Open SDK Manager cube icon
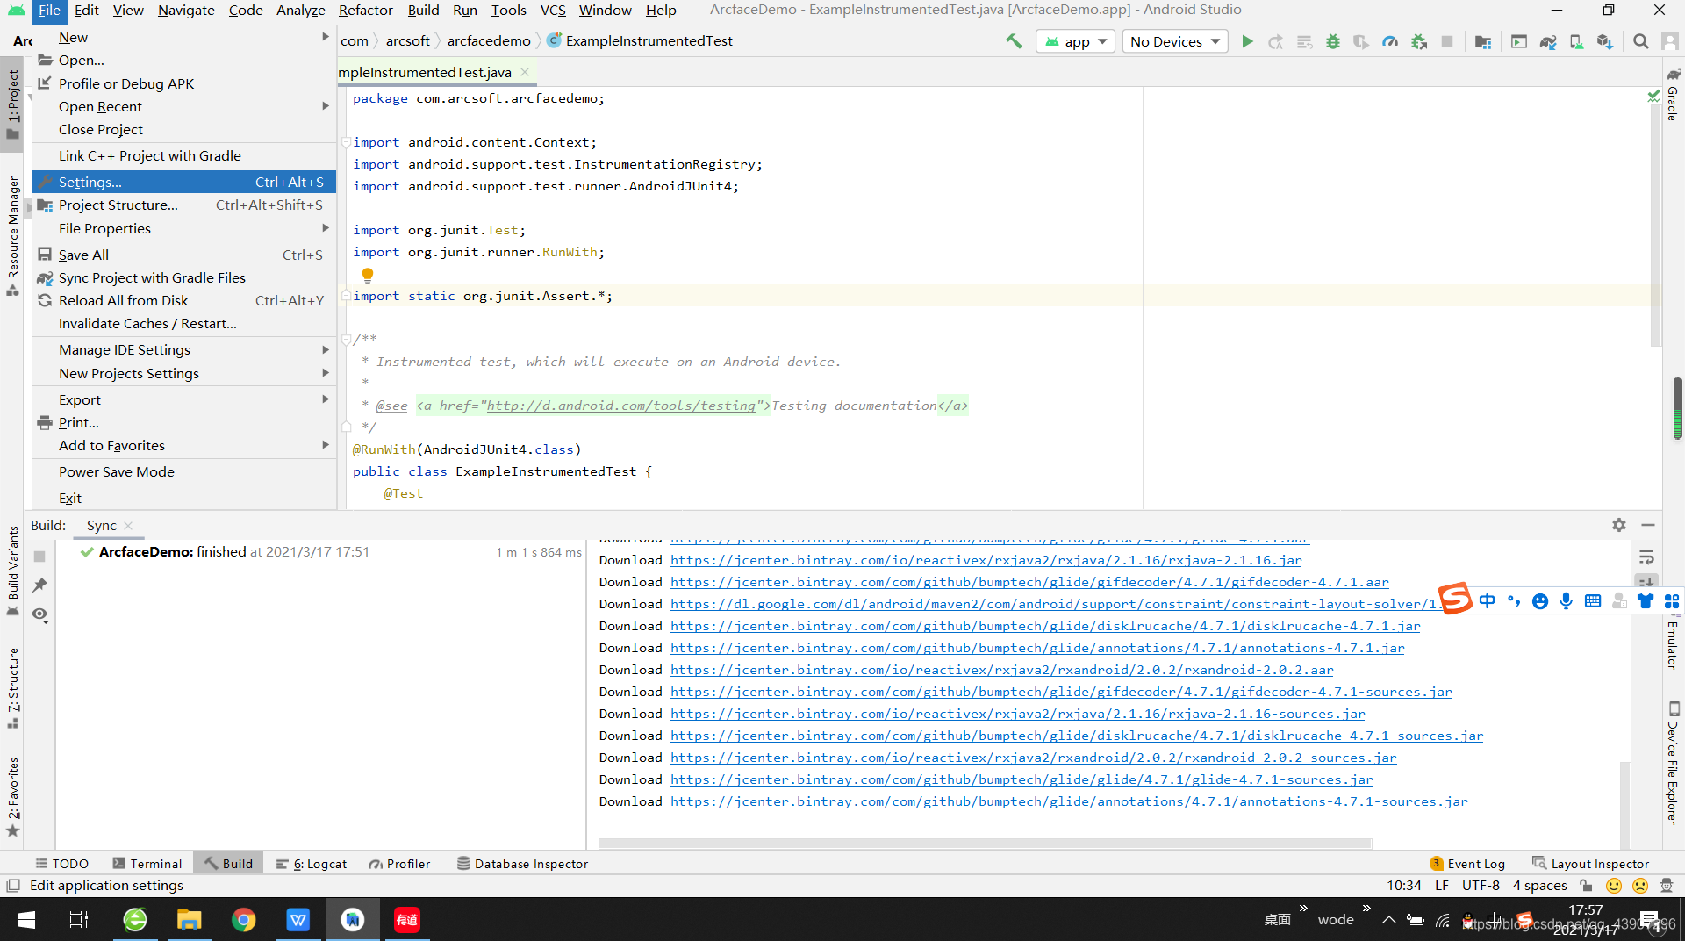 point(1605,41)
